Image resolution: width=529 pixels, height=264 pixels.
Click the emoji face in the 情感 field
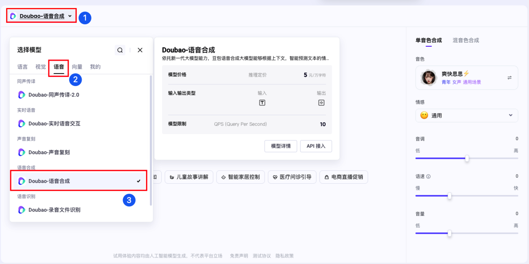(424, 115)
